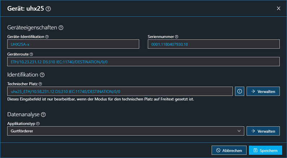Show help for the Datenanalyse section
287x158 pixels.
pyautogui.click(x=43, y=115)
